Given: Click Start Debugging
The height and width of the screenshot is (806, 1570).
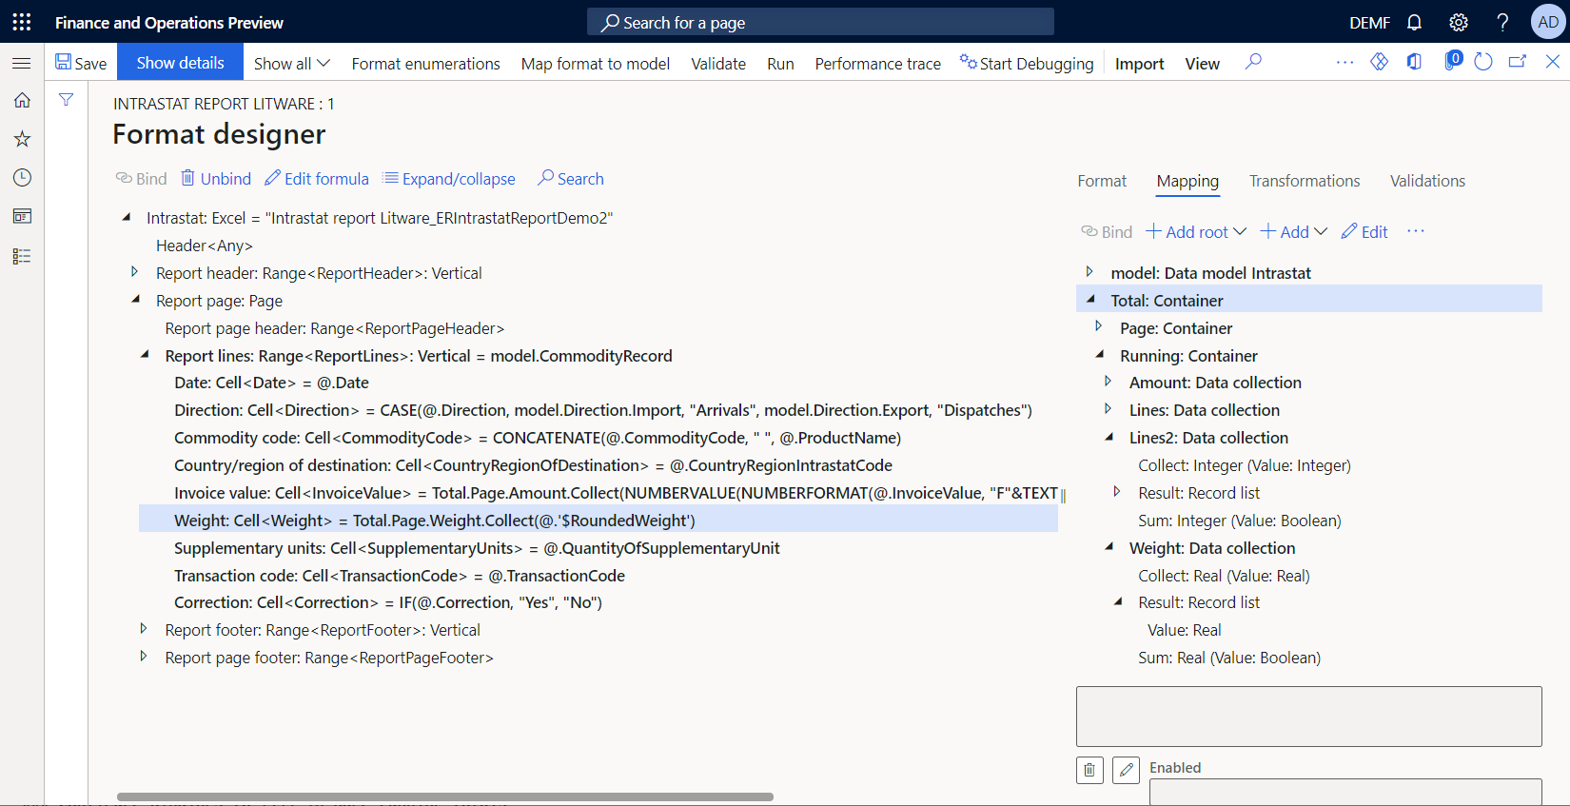Looking at the screenshot, I should [x=1027, y=63].
